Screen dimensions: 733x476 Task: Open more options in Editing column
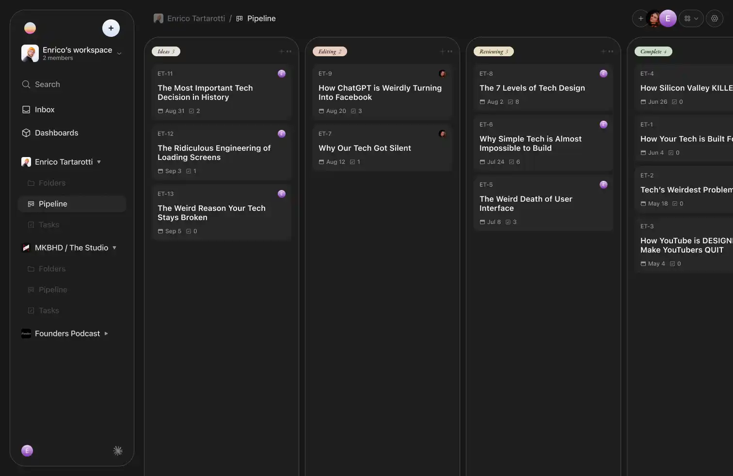click(x=450, y=51)
